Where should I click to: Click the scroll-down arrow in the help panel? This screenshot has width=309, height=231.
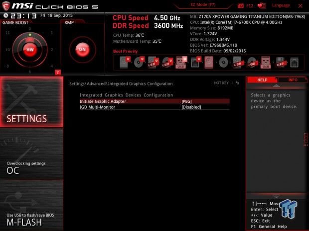coord(276,196)
